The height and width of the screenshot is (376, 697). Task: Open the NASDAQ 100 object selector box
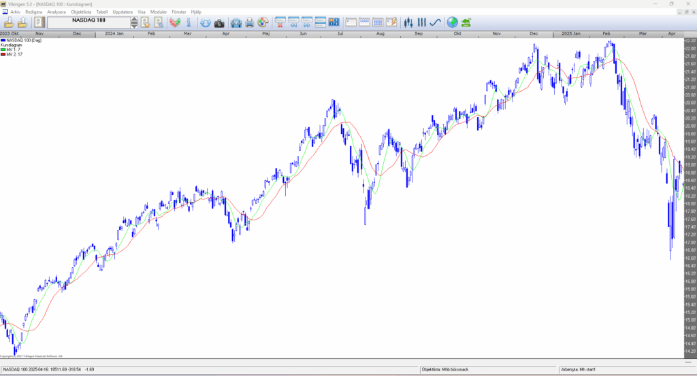pos(88,22)
